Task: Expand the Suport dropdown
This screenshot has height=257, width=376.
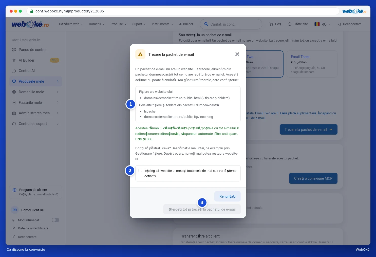Action: coord(139,24)
